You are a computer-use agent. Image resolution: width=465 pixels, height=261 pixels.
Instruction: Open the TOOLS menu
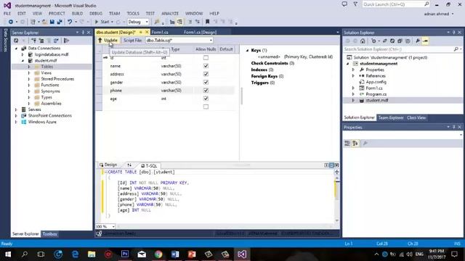[133, 13]
